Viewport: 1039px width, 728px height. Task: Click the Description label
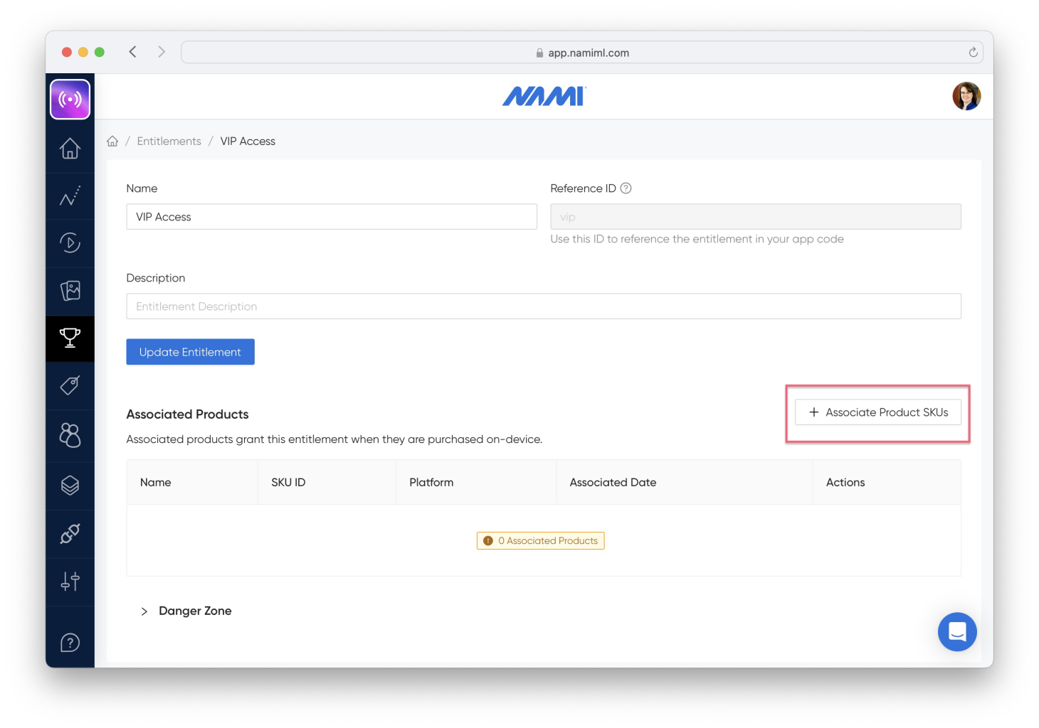pyautogui.click(x=156, y=278)
